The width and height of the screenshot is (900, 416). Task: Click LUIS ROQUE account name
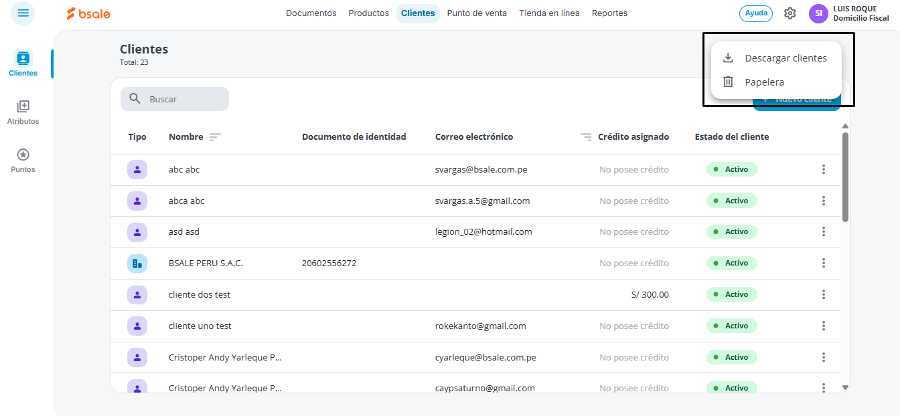coord(855,9)
